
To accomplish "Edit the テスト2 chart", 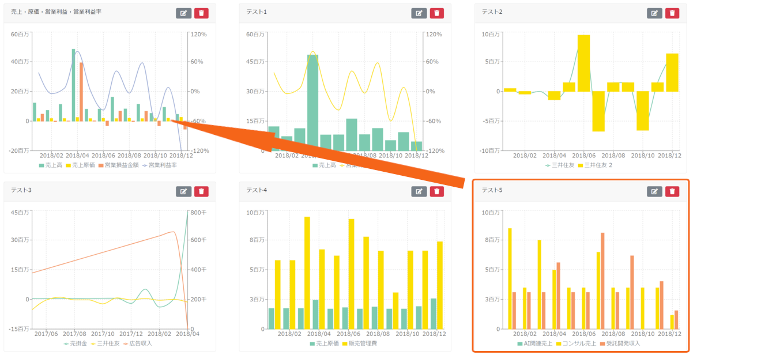I will click(654, 13).
